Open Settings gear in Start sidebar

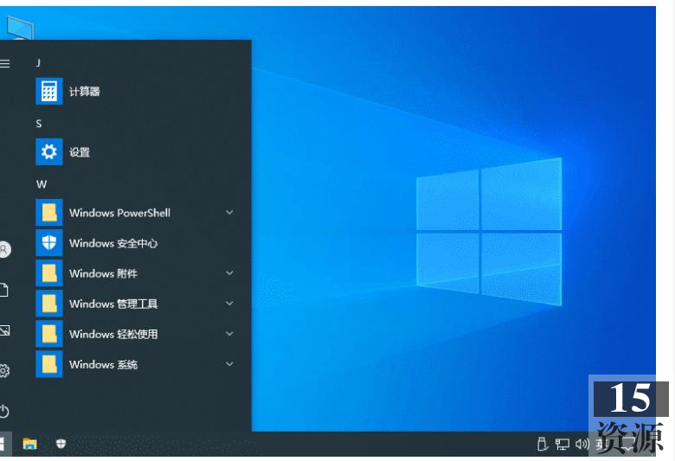coord(4,370)
